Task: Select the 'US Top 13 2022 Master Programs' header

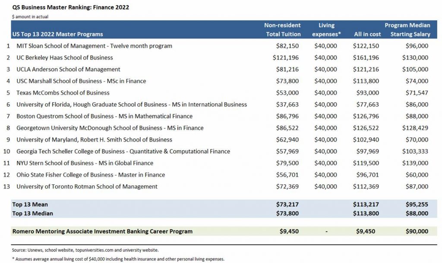Action: point(57,34)
